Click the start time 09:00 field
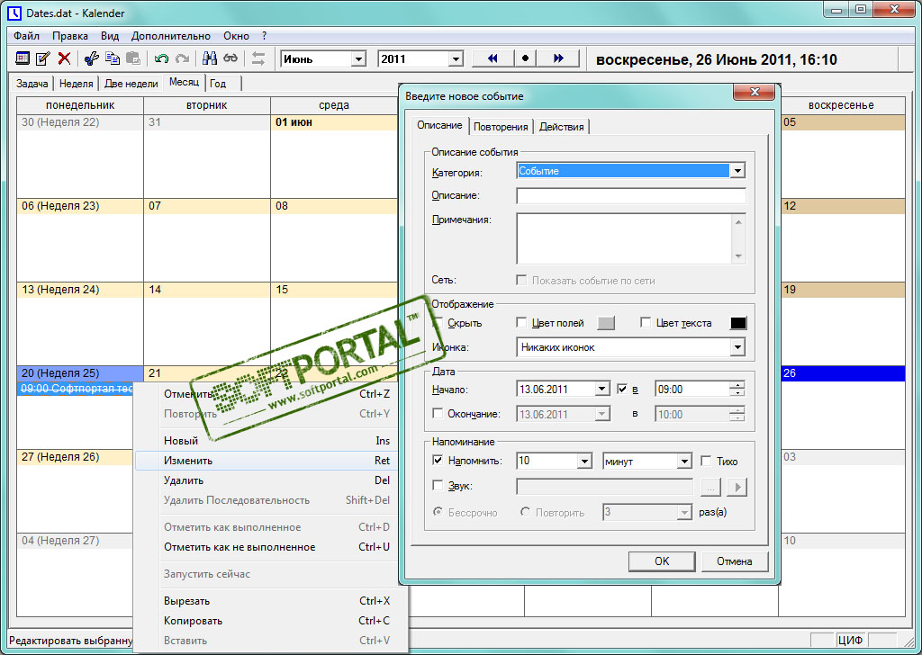 coord(692,389)
